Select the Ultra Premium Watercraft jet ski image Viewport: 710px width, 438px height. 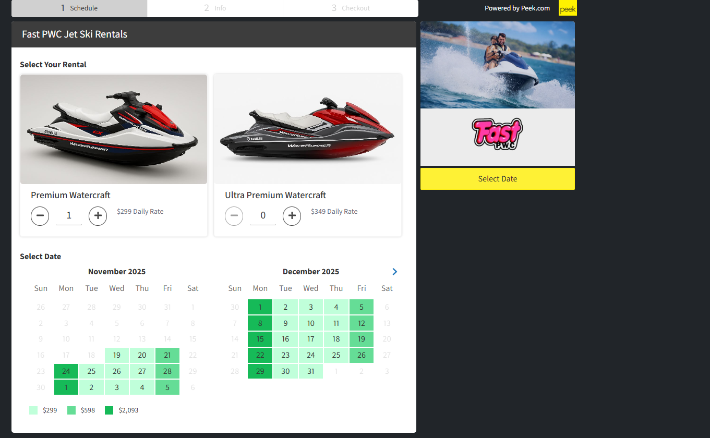coord(308,129)
